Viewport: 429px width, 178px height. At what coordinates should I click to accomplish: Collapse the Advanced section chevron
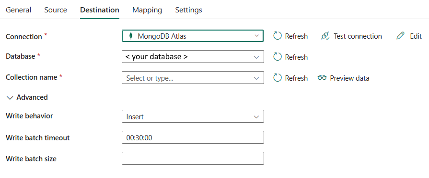click(x=10, y=97)
